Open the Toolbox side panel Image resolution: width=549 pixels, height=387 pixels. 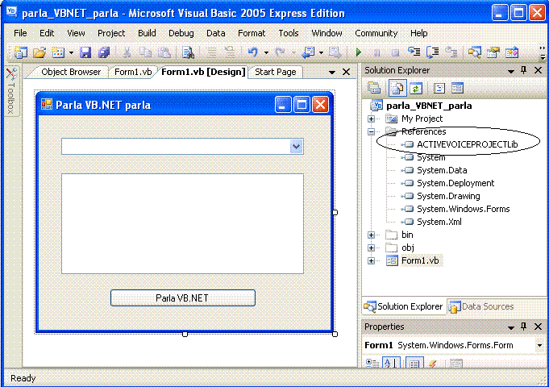point(11,90)
